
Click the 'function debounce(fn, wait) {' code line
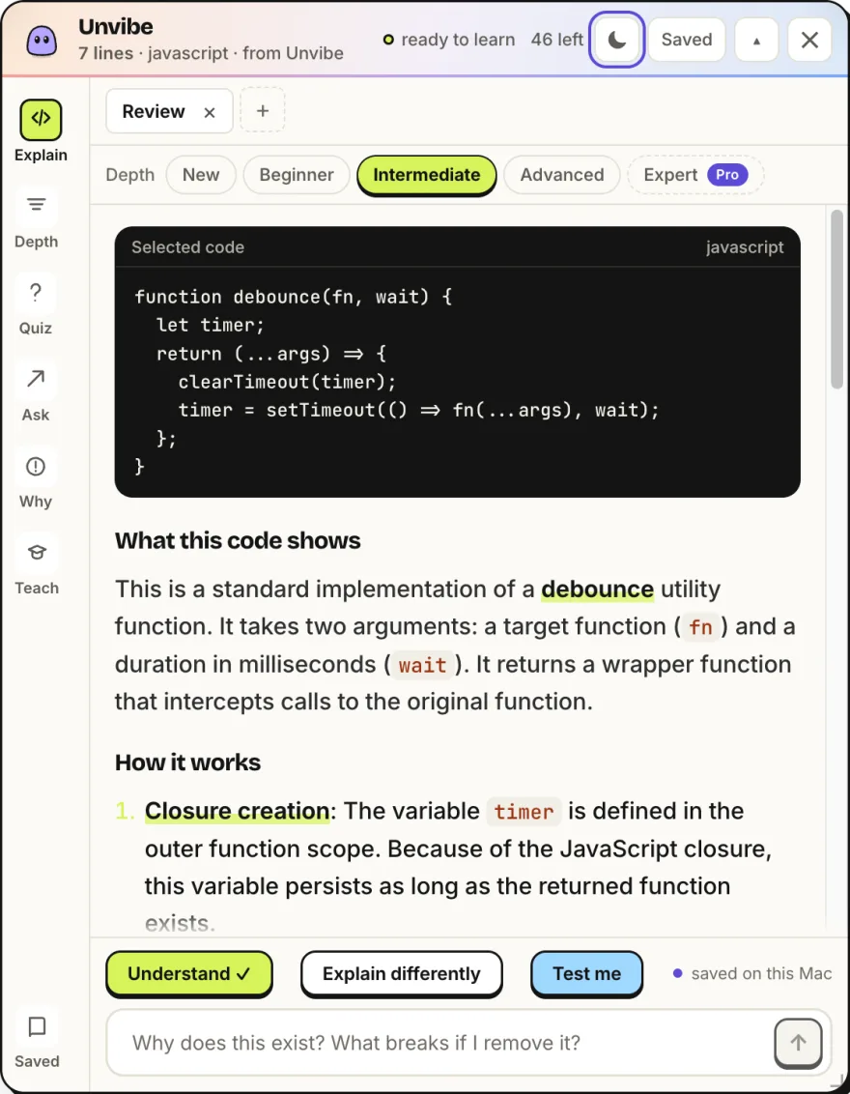tap(294, 297)
